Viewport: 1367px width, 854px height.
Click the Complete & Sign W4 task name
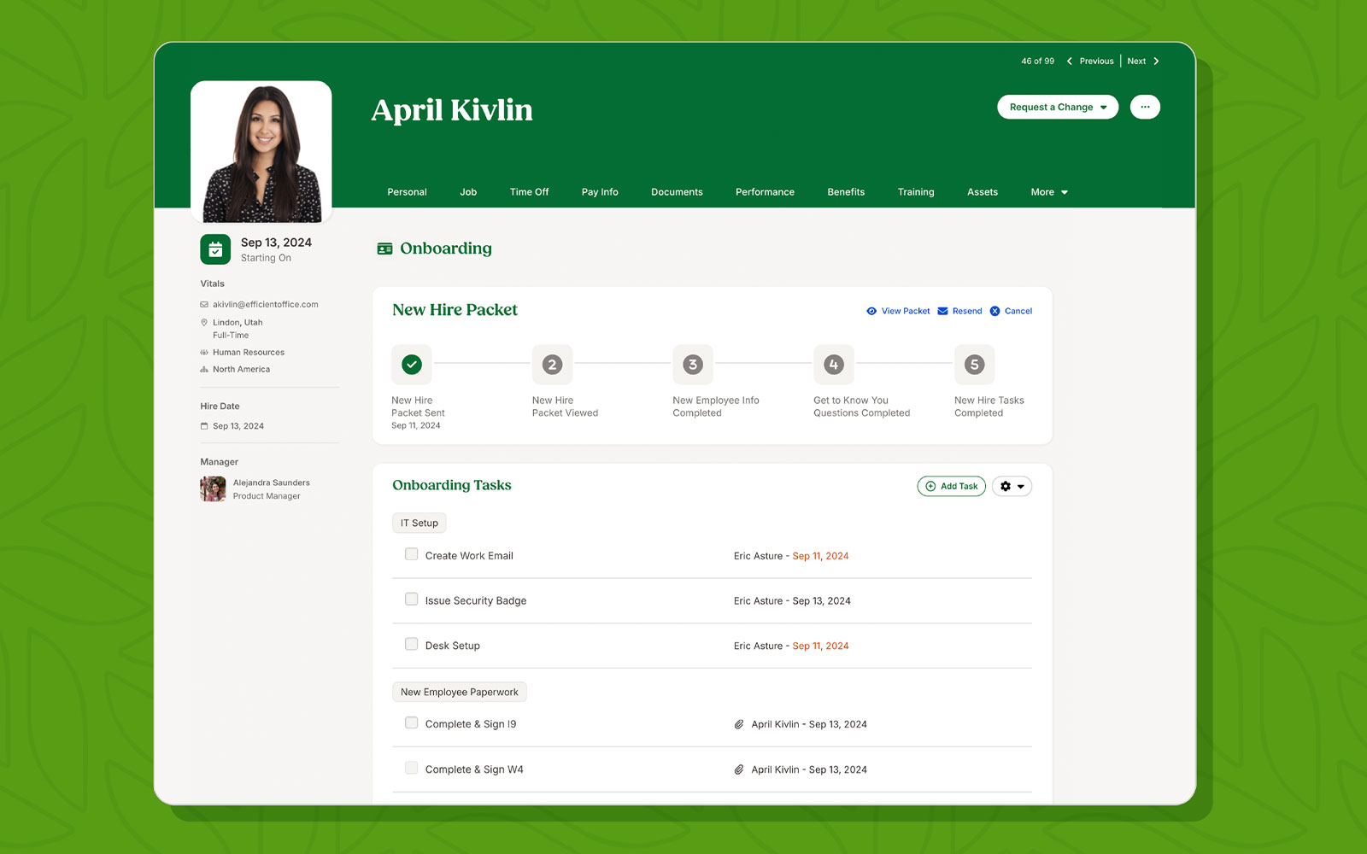pos(474,769)
